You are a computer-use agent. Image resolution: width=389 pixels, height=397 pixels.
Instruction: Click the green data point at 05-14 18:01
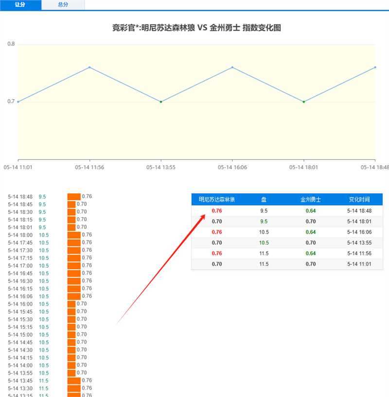tap(304, 102)
